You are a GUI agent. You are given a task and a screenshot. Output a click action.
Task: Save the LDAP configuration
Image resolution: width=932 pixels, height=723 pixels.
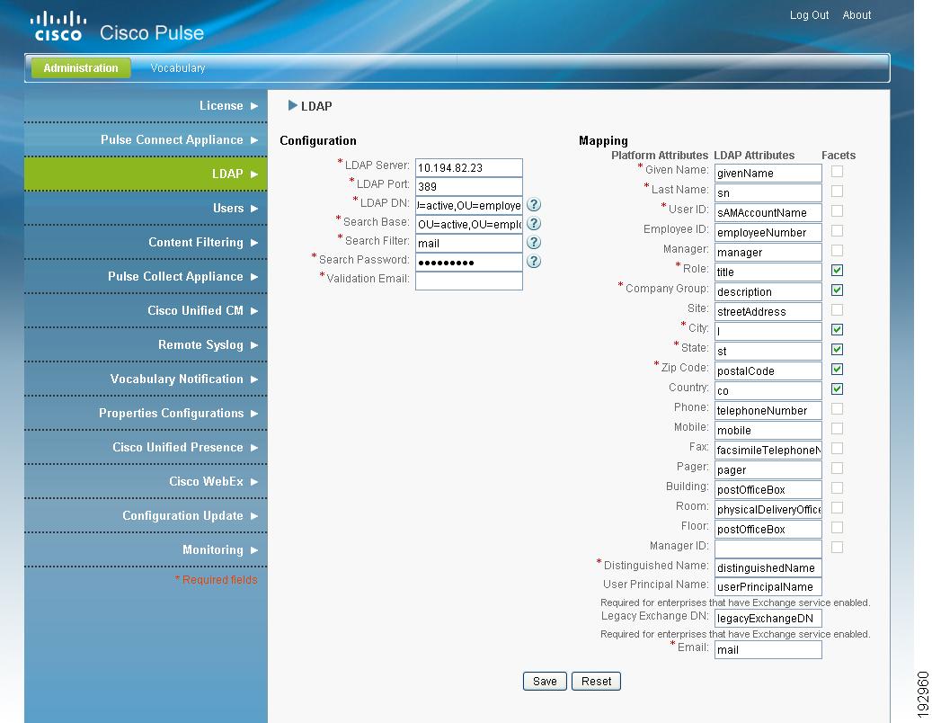pos(545,681)
